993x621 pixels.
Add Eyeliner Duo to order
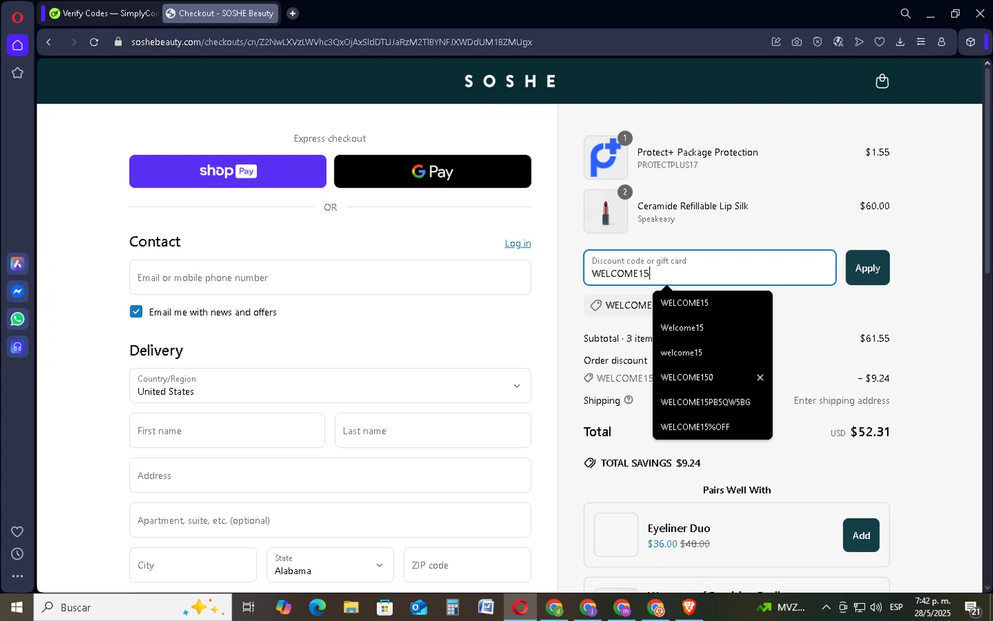[861, 535]
